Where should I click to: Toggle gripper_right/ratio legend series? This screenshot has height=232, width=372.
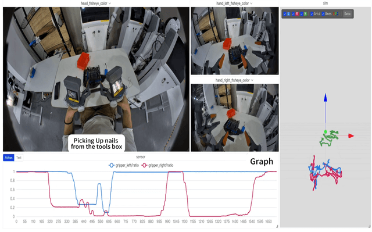[x=158, y=165]
